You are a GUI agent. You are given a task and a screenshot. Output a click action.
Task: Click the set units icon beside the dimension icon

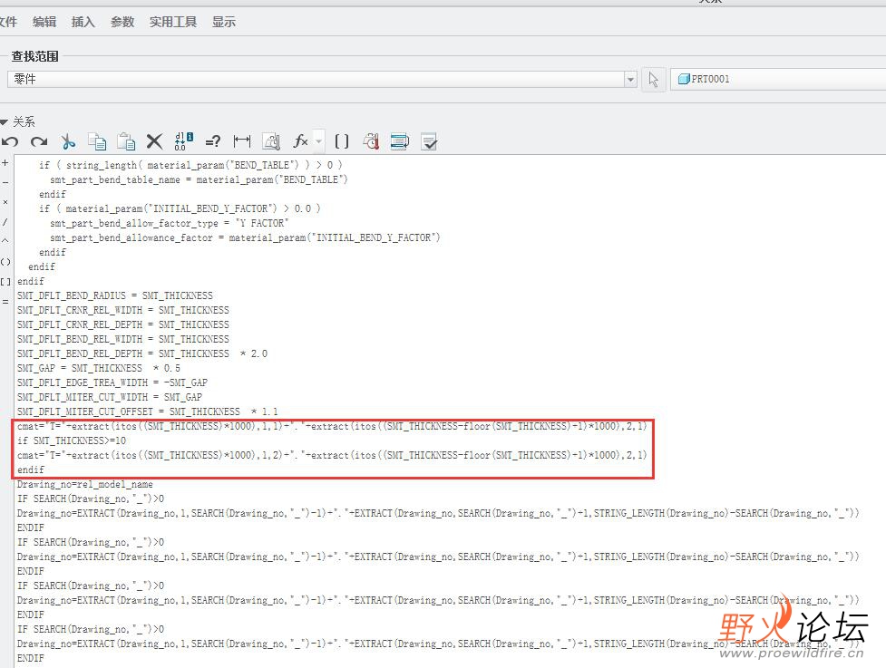[x=271, y=141]
